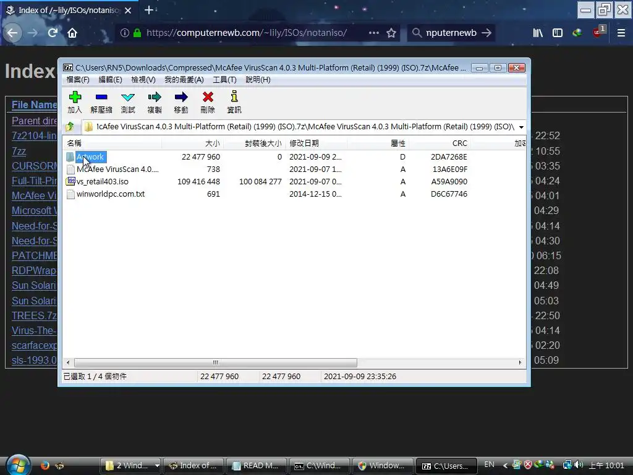Click site information icon in URL bar
Screen dimensions: 633x475
pos(125,33)
